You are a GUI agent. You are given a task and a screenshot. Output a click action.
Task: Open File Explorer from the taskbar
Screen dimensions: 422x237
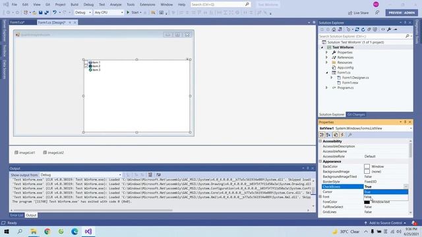click(34, 231)
